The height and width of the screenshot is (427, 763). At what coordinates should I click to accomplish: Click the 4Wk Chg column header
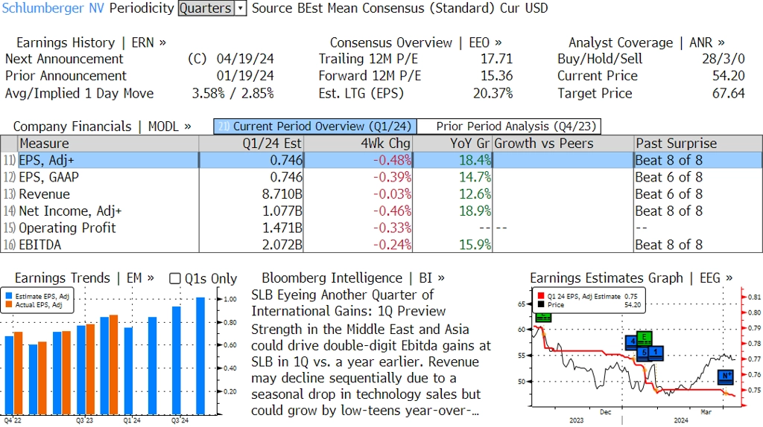358,144
